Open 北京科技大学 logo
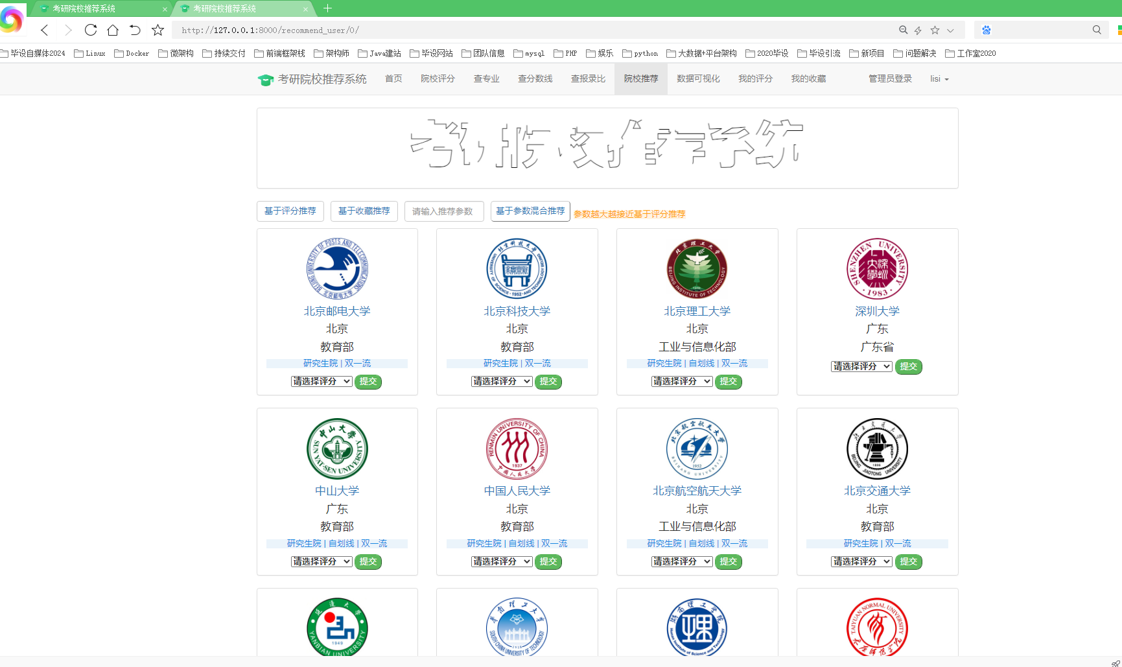This screenshot has width=1122, height=667. 517,268
